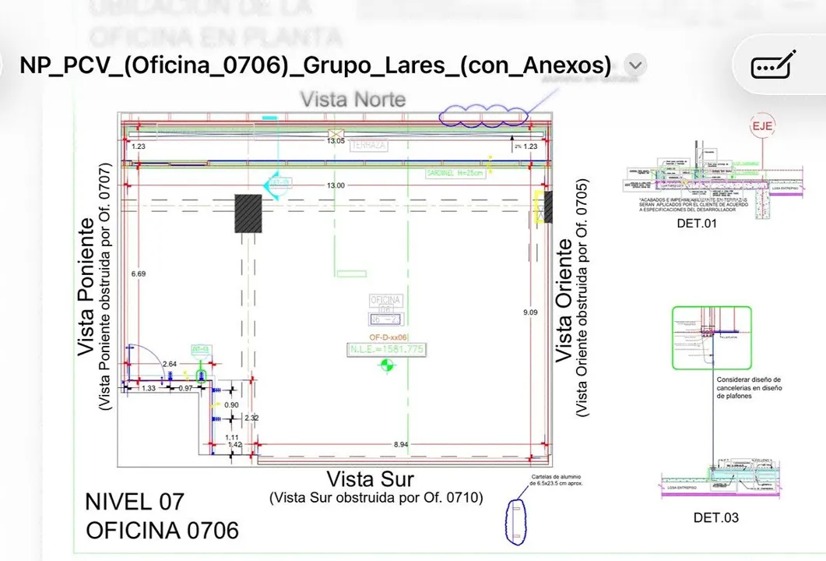Select the large hatched column in plan
The height and width of the screenshot is (561, 826).
(248, 213)
